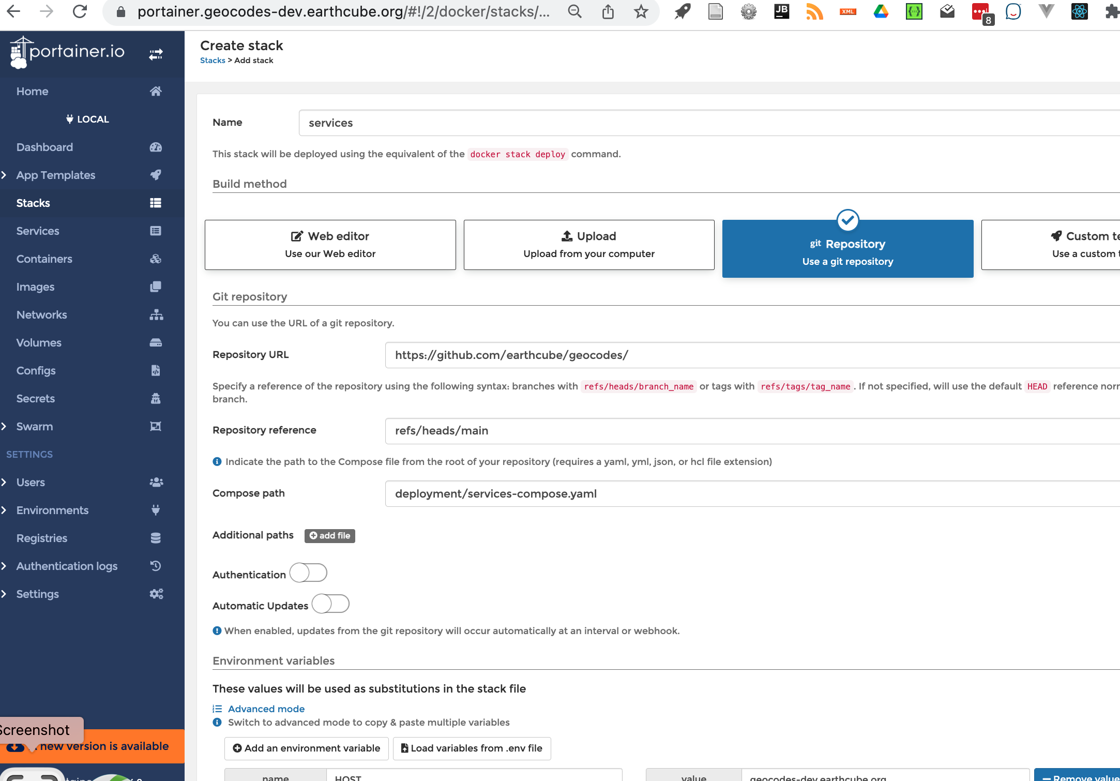1120x781 pixels.
Task: Click the Portainer.io logo
Action: click(x=67, y=52)
